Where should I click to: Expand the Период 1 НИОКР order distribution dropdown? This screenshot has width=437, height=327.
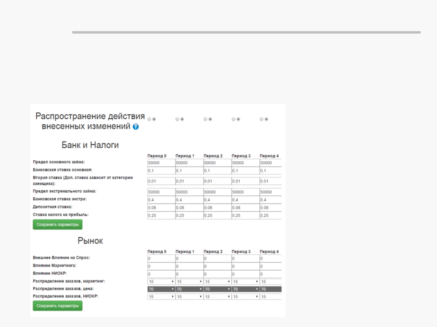pyautogui.click(x=189, y=297)
